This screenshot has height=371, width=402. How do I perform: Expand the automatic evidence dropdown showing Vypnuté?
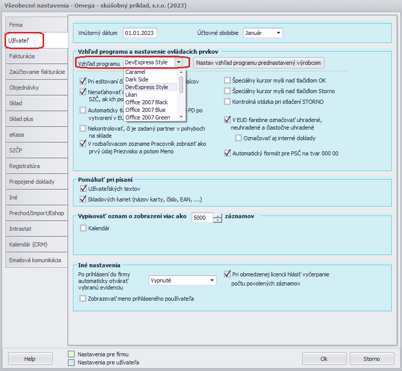tap(212, 280)
